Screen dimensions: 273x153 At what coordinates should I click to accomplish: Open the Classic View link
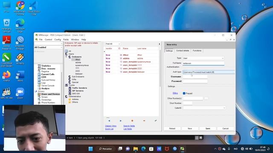click(111, 126)
